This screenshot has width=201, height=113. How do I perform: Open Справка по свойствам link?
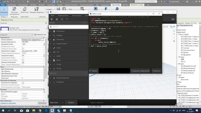pyautogui.click(x=8, y=103)
